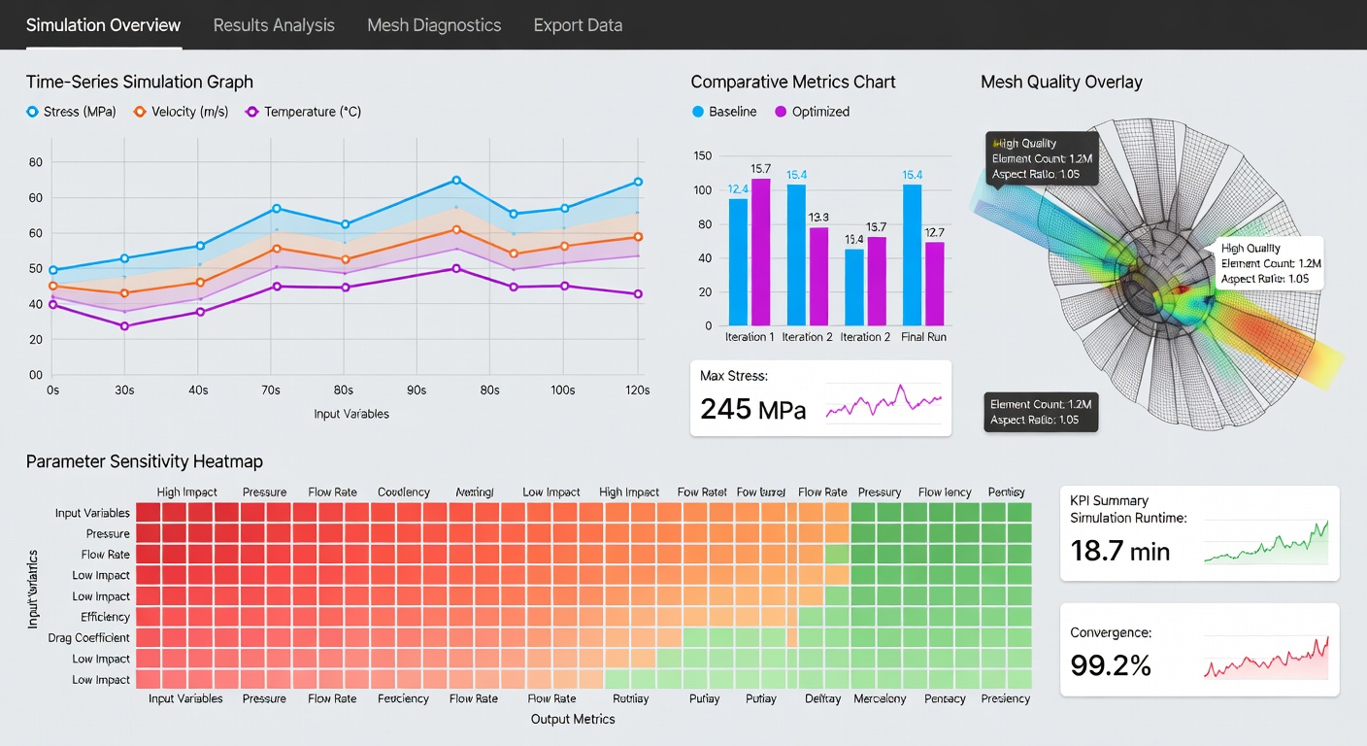Click the Iteration 1 axis label
Image resolution: width=1367 pixels, height=746 pixels.
point(750,337)
